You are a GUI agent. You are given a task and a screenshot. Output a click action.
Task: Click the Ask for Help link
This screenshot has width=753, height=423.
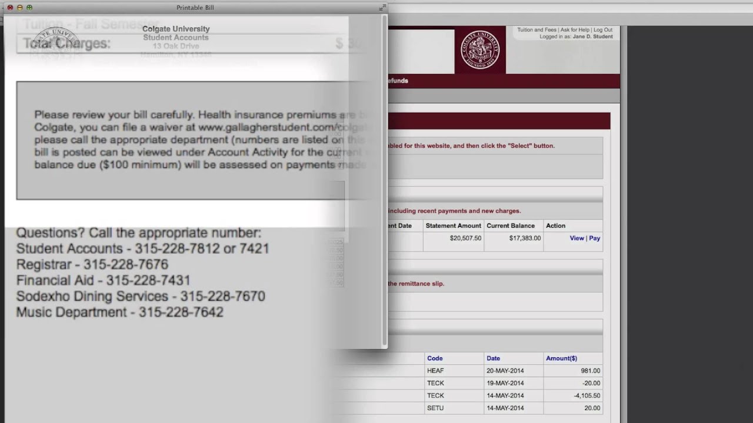click(575, 30)
